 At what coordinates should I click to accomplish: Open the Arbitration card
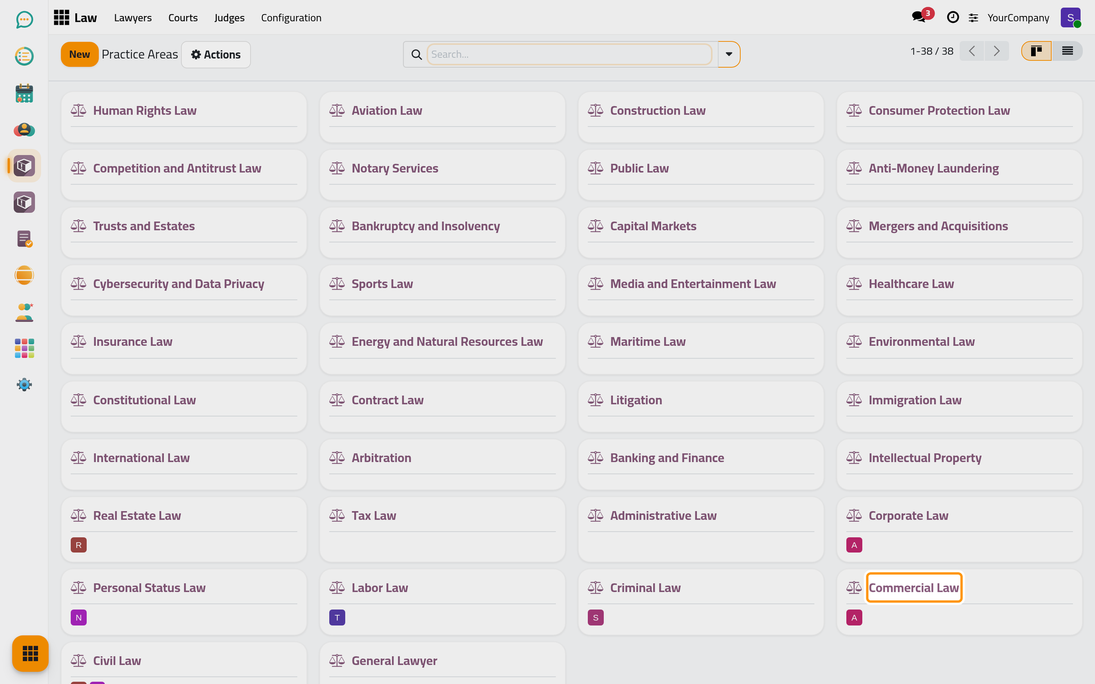coord(443,464)
